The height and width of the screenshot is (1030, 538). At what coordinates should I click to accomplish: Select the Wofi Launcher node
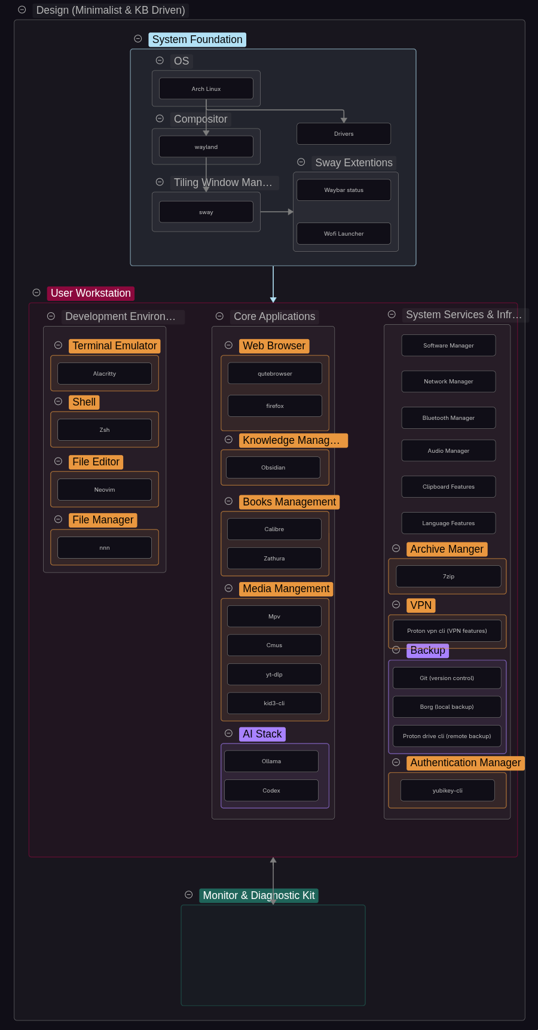click(344, 233)
